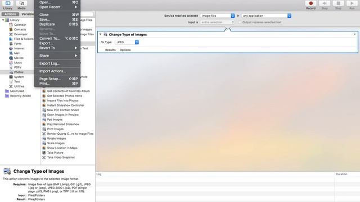
Task: Select Instant Slideshow Controller action
Action: 65,105
